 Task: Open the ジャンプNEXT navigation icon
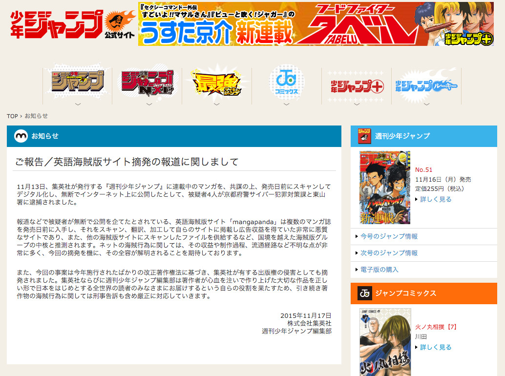[x=147, y=82]
